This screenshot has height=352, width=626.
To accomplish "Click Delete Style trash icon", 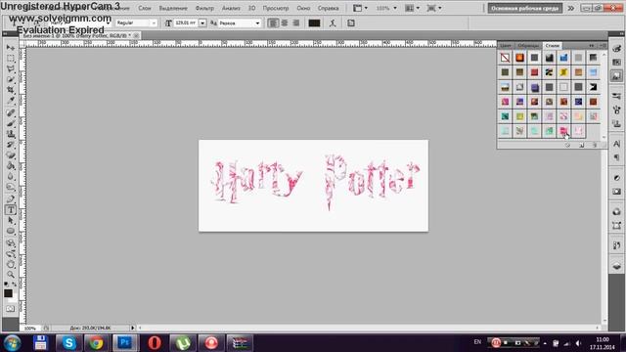I will coord(595,146).
